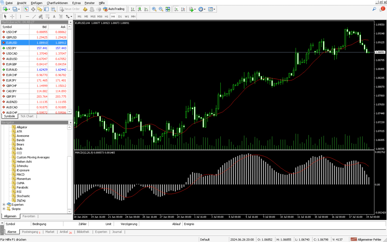Toggle chart shift icon
Screen dimensions: 387x242
[182, 9]
